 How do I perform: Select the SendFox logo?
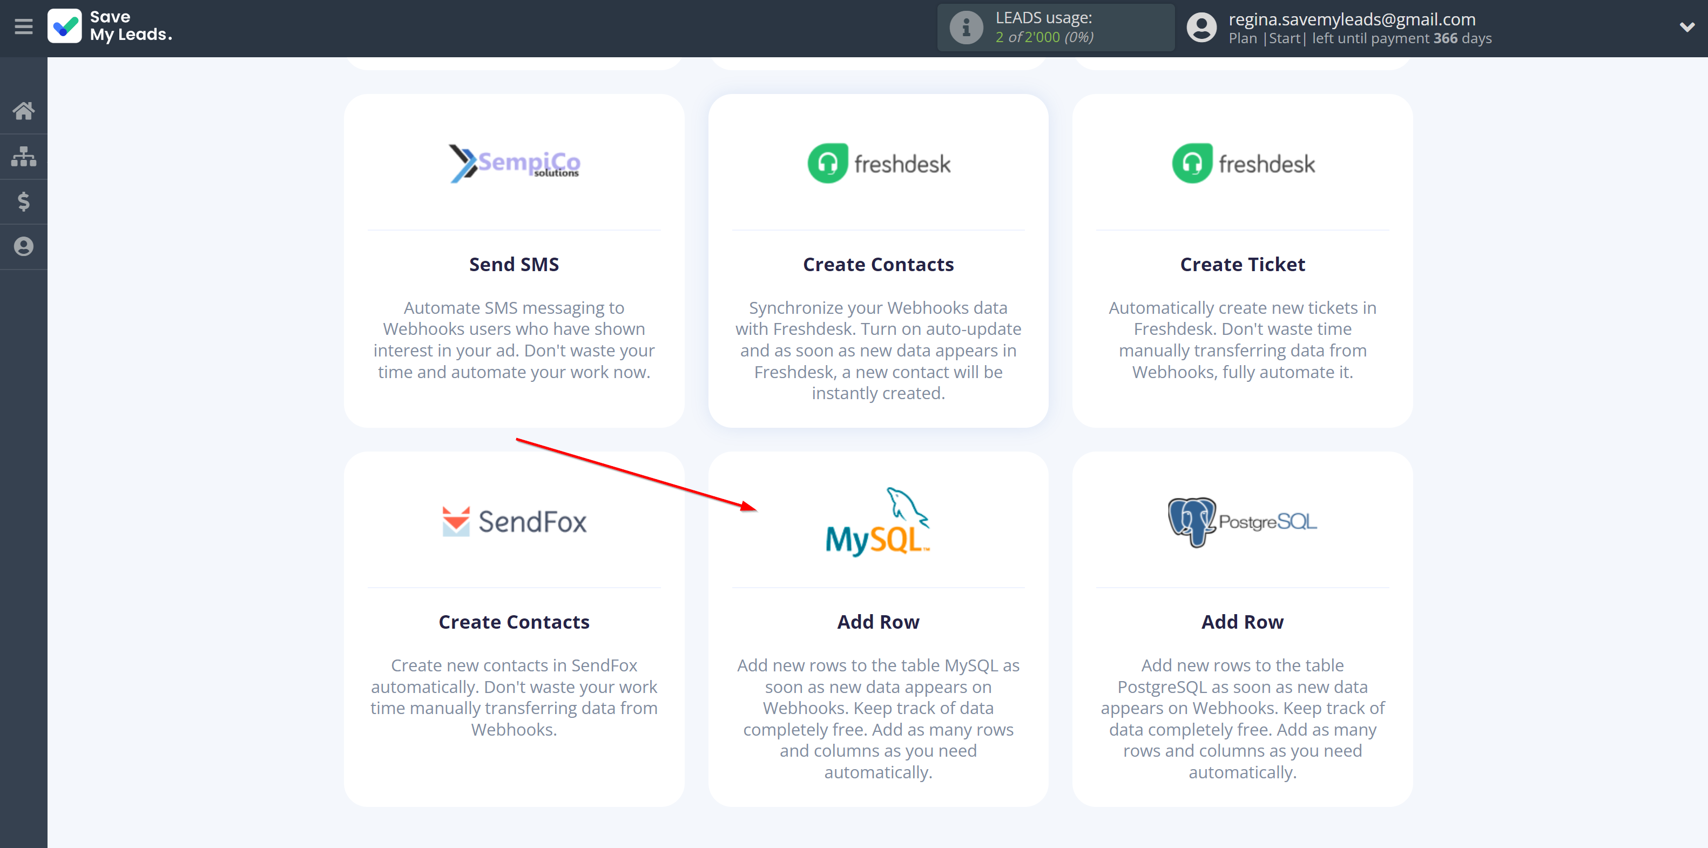(x=514, y=522)
